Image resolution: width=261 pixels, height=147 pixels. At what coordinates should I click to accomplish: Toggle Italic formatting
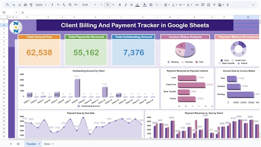126,5
